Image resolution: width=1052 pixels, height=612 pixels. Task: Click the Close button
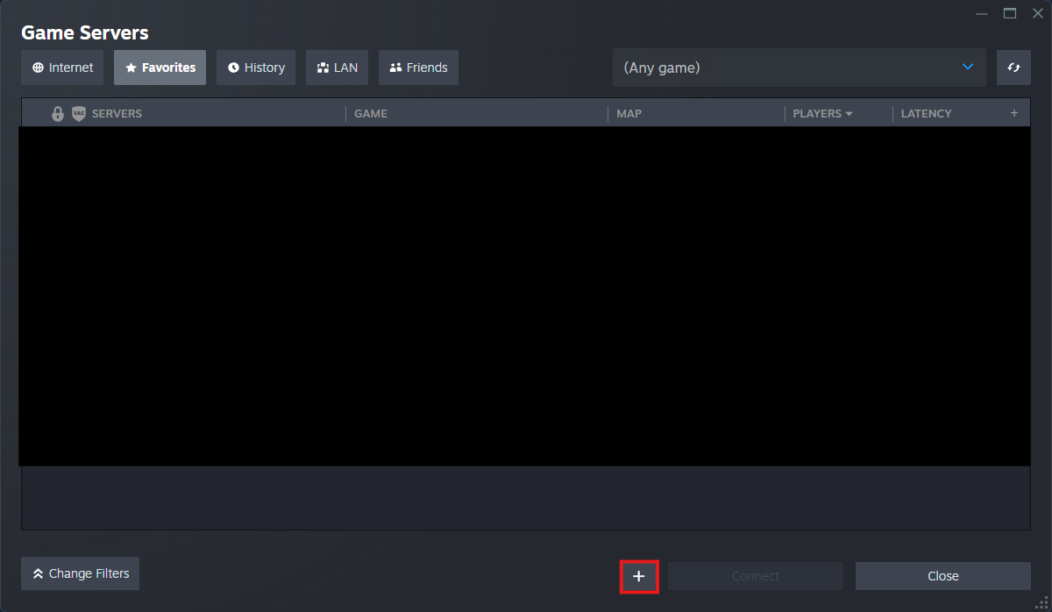(x=943, y=576)
